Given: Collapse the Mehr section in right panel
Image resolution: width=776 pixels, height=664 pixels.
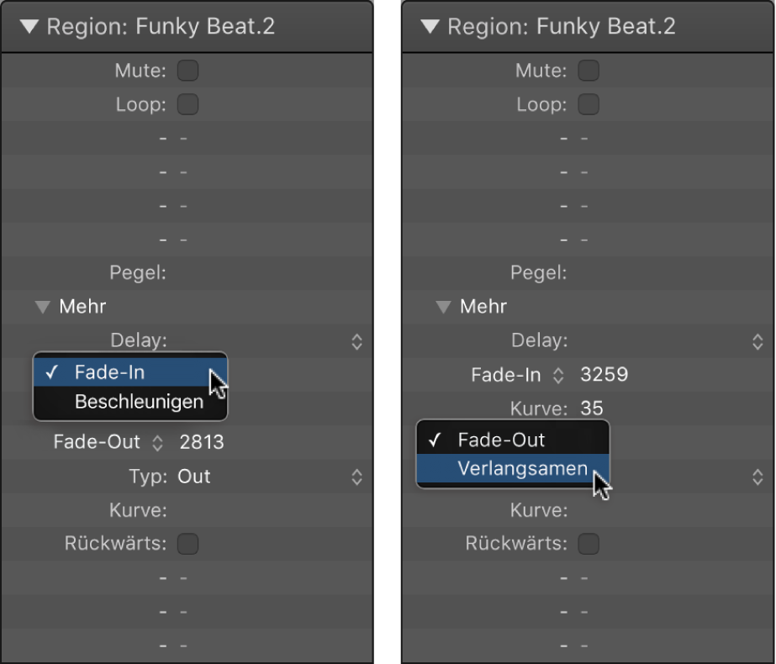Looking at the screenshot, I should (443, 307).
